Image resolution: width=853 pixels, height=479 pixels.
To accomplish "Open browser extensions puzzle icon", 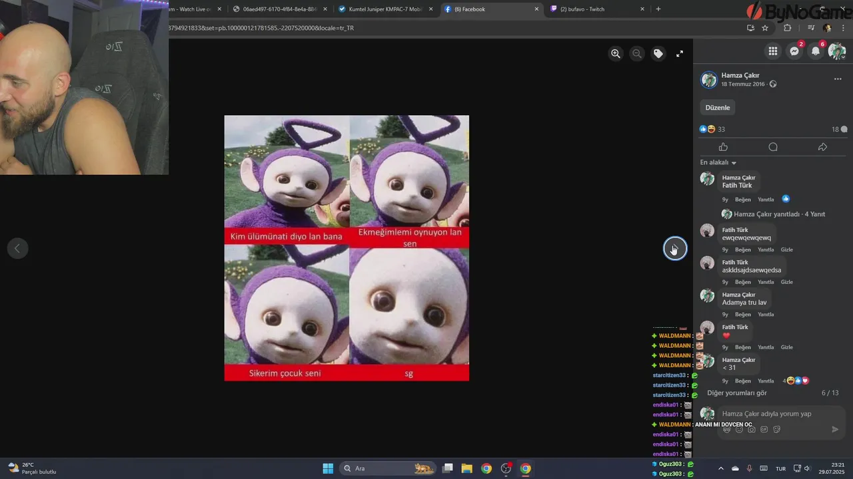I will click(x=788, y=28).
